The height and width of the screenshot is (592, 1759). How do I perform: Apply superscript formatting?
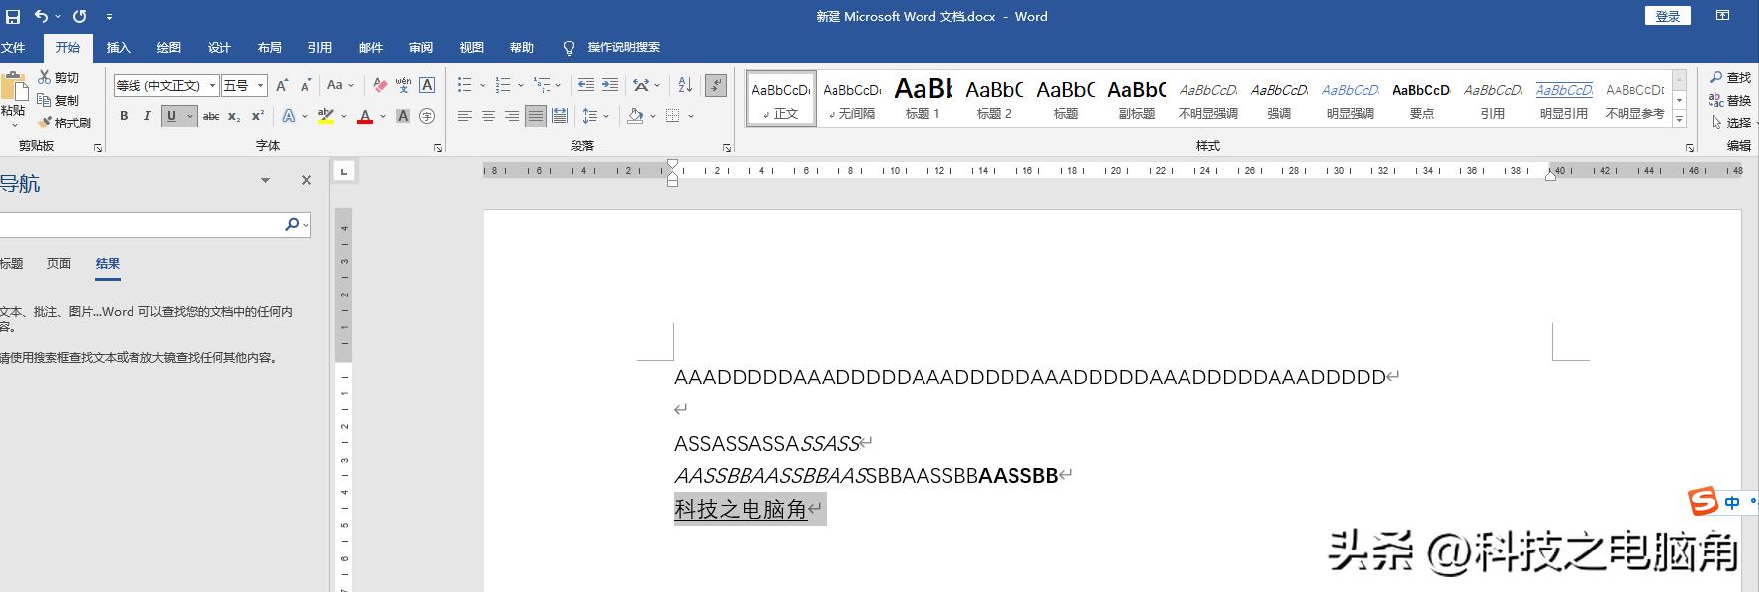coord(257,116)
